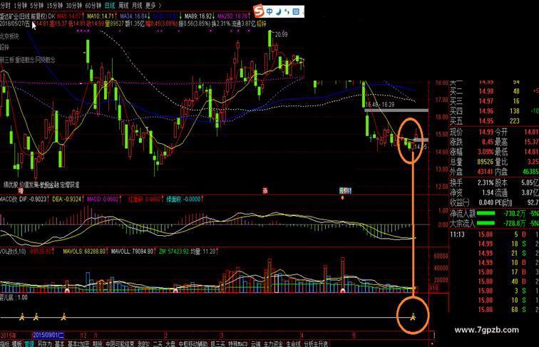Select the 基本 template tab
The width and height of the screenshot is (539, 347).
[x=59, y=343]
